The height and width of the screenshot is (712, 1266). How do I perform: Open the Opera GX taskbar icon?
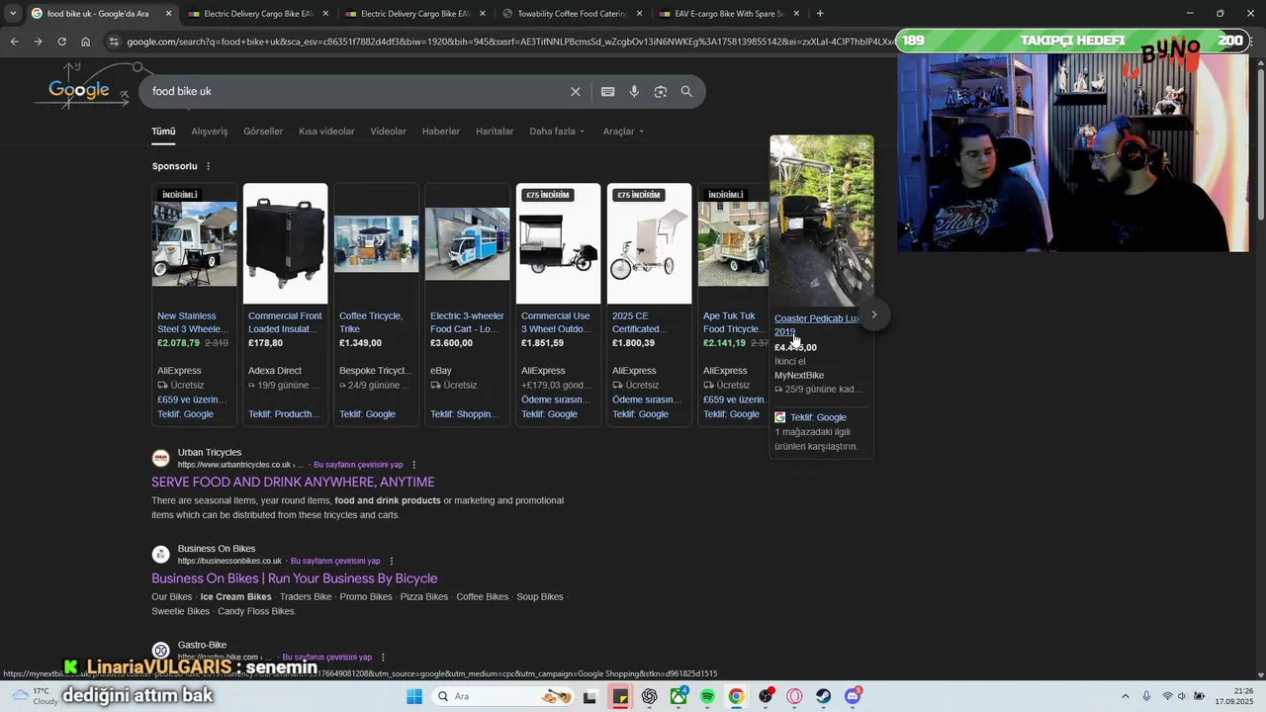point(794,696)
